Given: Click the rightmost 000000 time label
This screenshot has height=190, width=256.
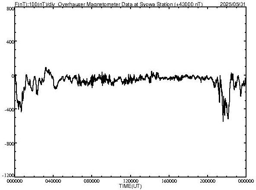Looking at the screenshot, I should point(246,181).
